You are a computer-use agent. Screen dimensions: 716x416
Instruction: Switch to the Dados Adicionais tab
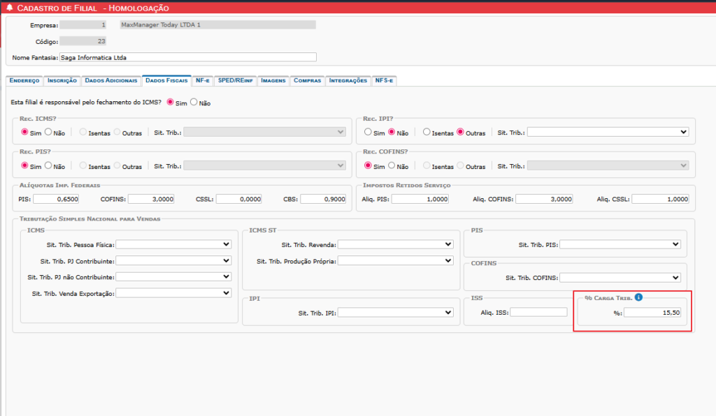click(x=111, y=81)
